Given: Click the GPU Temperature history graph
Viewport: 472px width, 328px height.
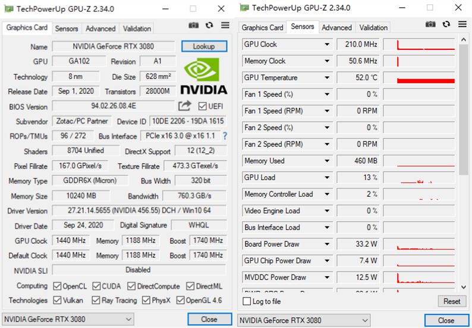Looking at the screenshot, I should 419,78.
